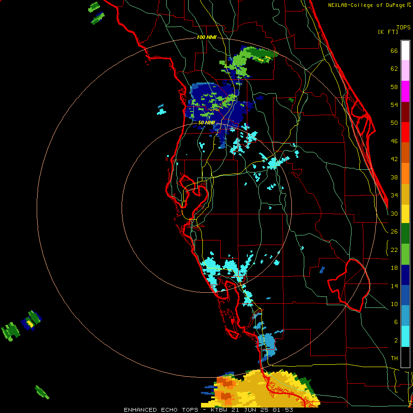This screenshot has height=413, width=413.
Task: Click the yellow 30 K FT legend swatch
Action: click(405, 214)
